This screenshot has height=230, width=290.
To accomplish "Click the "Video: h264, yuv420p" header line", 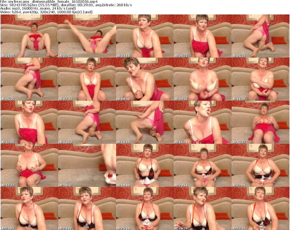I will (46, 12).
